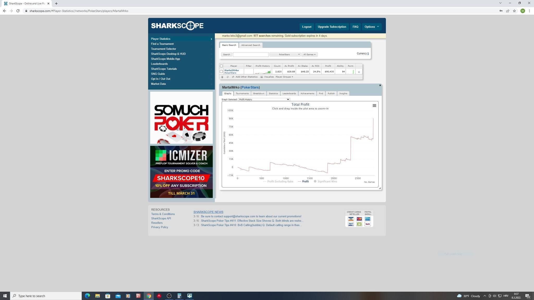Remove the MartalMrko row with small x
The height and width of the screenshot is (300, 534).
(x=359, y=72)
